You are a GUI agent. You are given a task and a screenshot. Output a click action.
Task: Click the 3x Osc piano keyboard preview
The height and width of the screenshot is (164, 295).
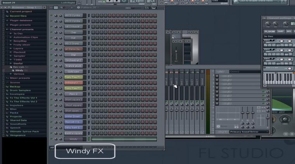click(x=279, y=78)
